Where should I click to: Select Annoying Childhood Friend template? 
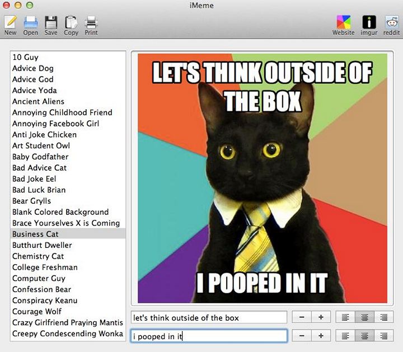pyautogui.click(x=68, y=112)
